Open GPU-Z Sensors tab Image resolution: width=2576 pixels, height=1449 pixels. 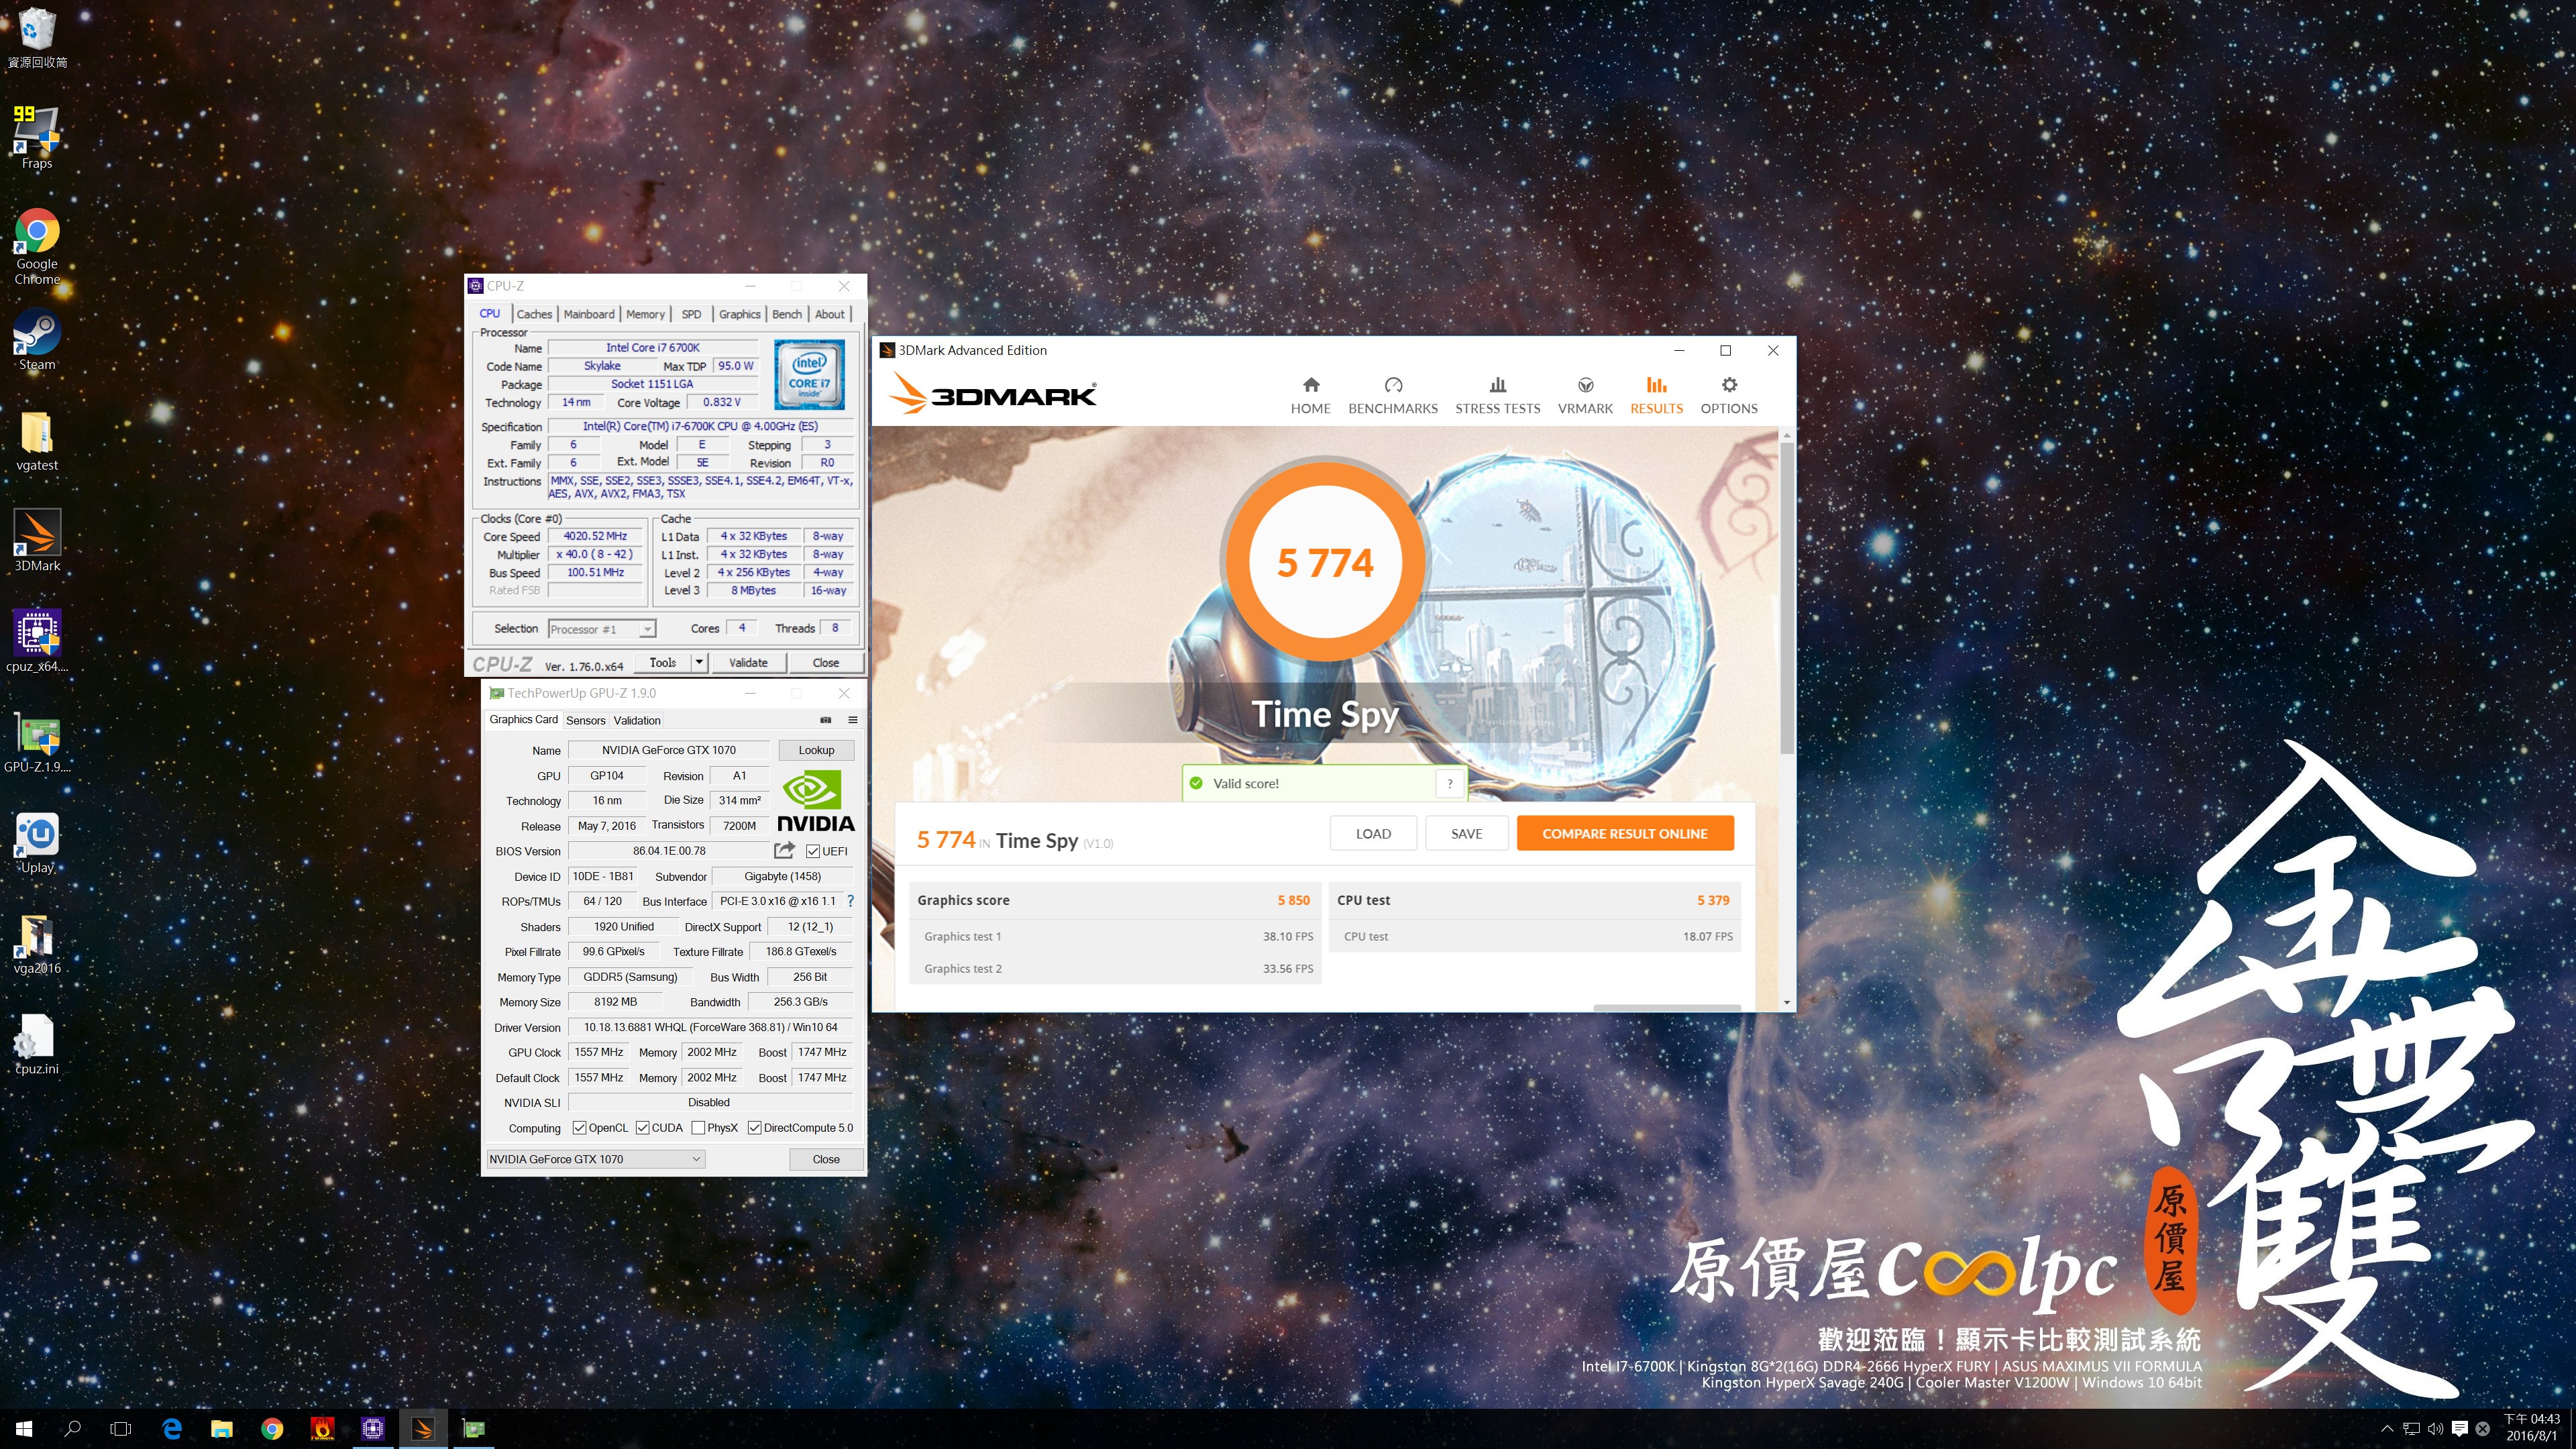pyautogui.click(x=585, y=720)
